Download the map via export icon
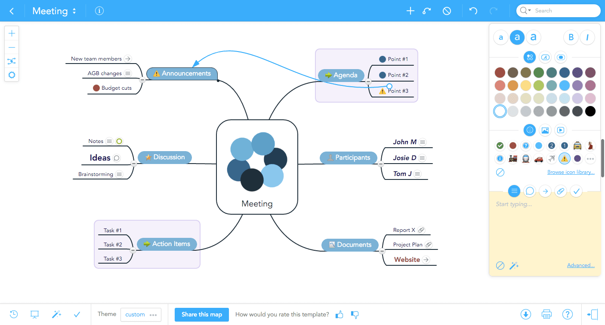Screen dimensions: 605x325 525,314
